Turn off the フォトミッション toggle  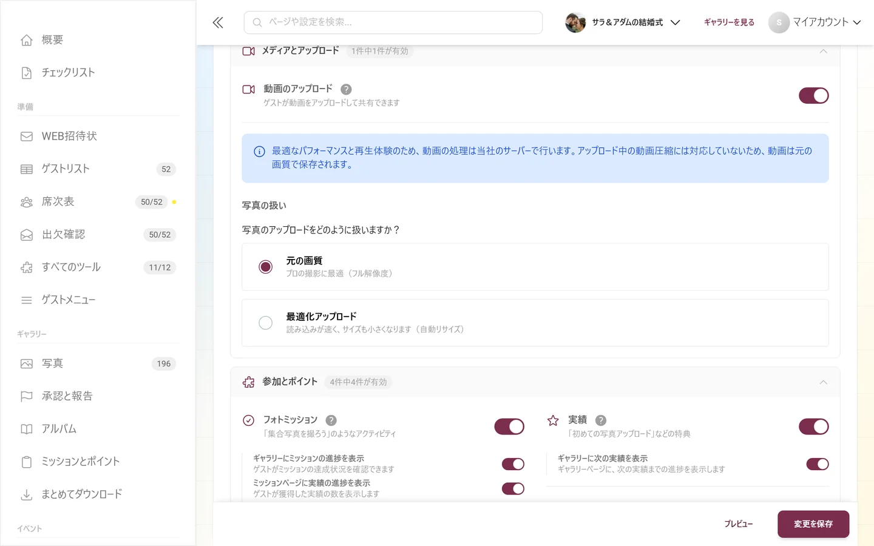pyautogui.click(x=509, y=426)
